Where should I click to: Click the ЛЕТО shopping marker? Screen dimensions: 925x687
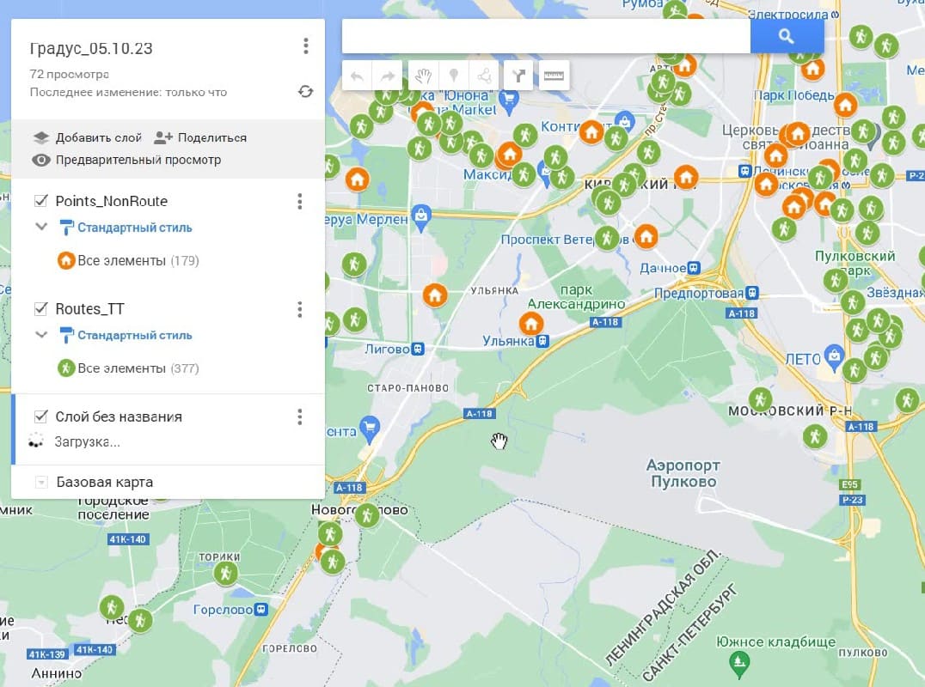834,357
